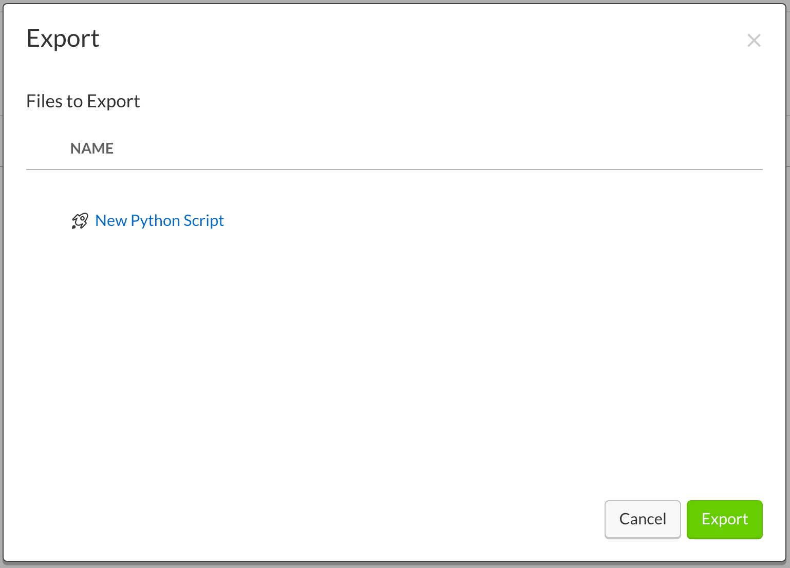Click empty area below the file list

click(x=390, y=359)
